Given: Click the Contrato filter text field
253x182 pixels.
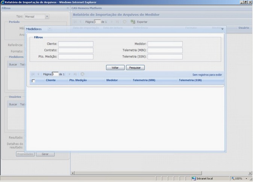Looking at the screenshot, I should (76, 50).
